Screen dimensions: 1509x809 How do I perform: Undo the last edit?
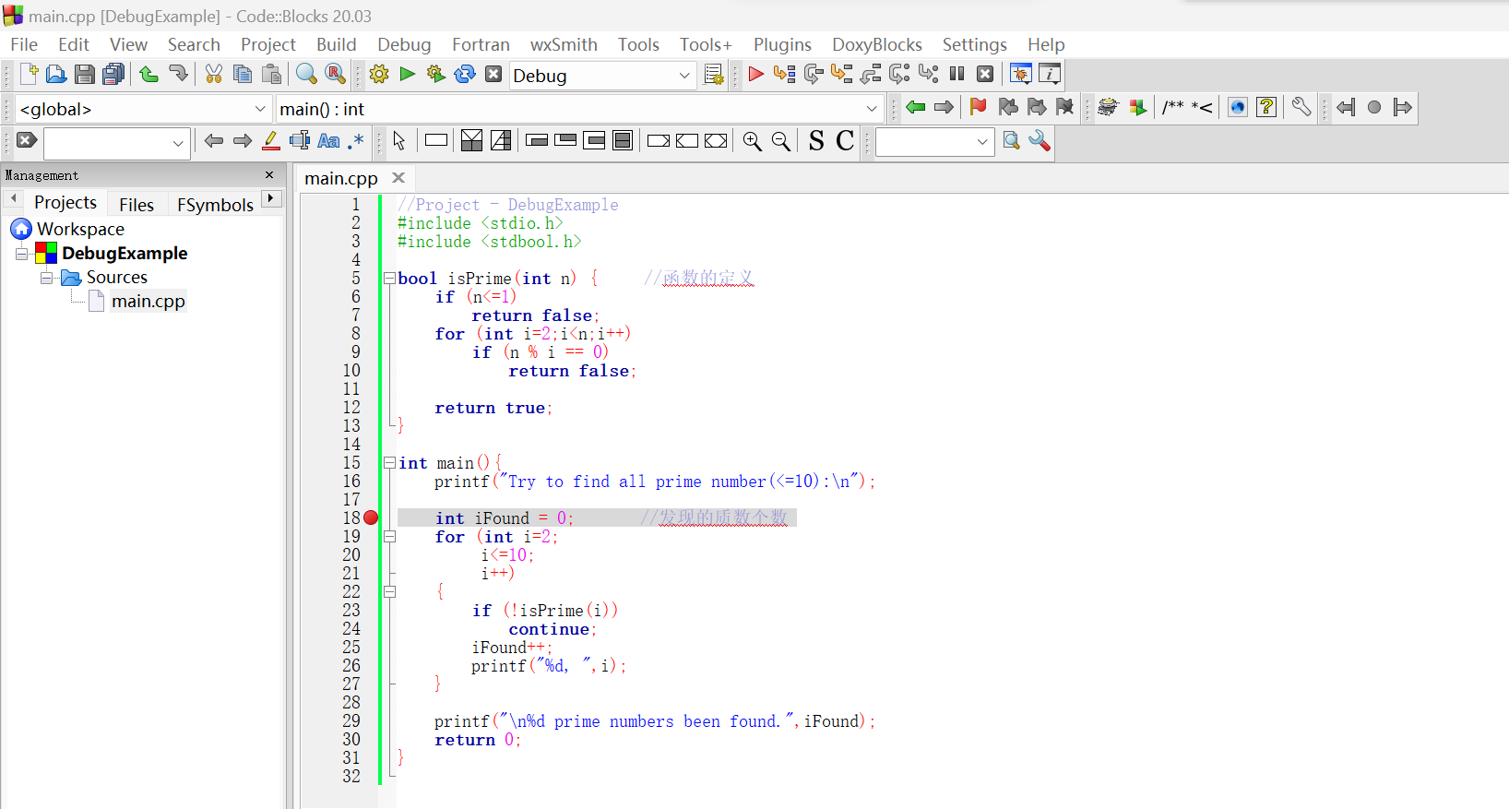coord(149,75)
